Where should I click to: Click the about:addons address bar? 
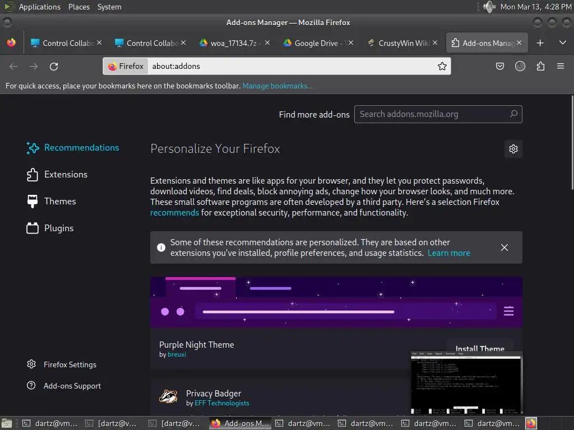(x=277, y=66)
